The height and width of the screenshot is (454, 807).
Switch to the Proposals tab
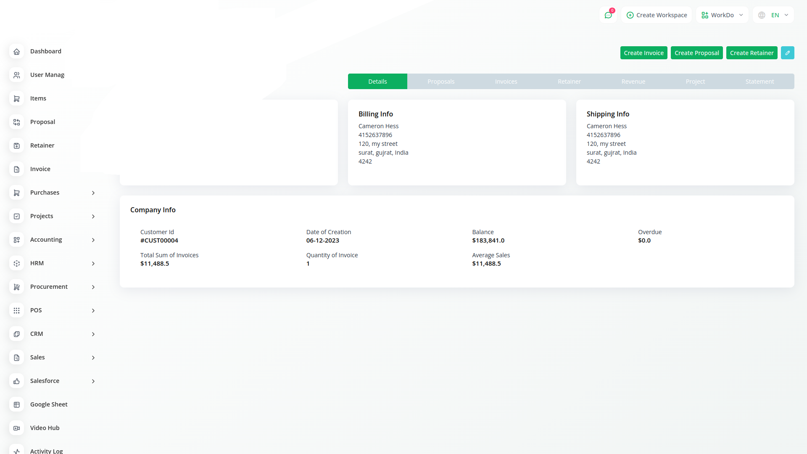(x=441, y=82)
